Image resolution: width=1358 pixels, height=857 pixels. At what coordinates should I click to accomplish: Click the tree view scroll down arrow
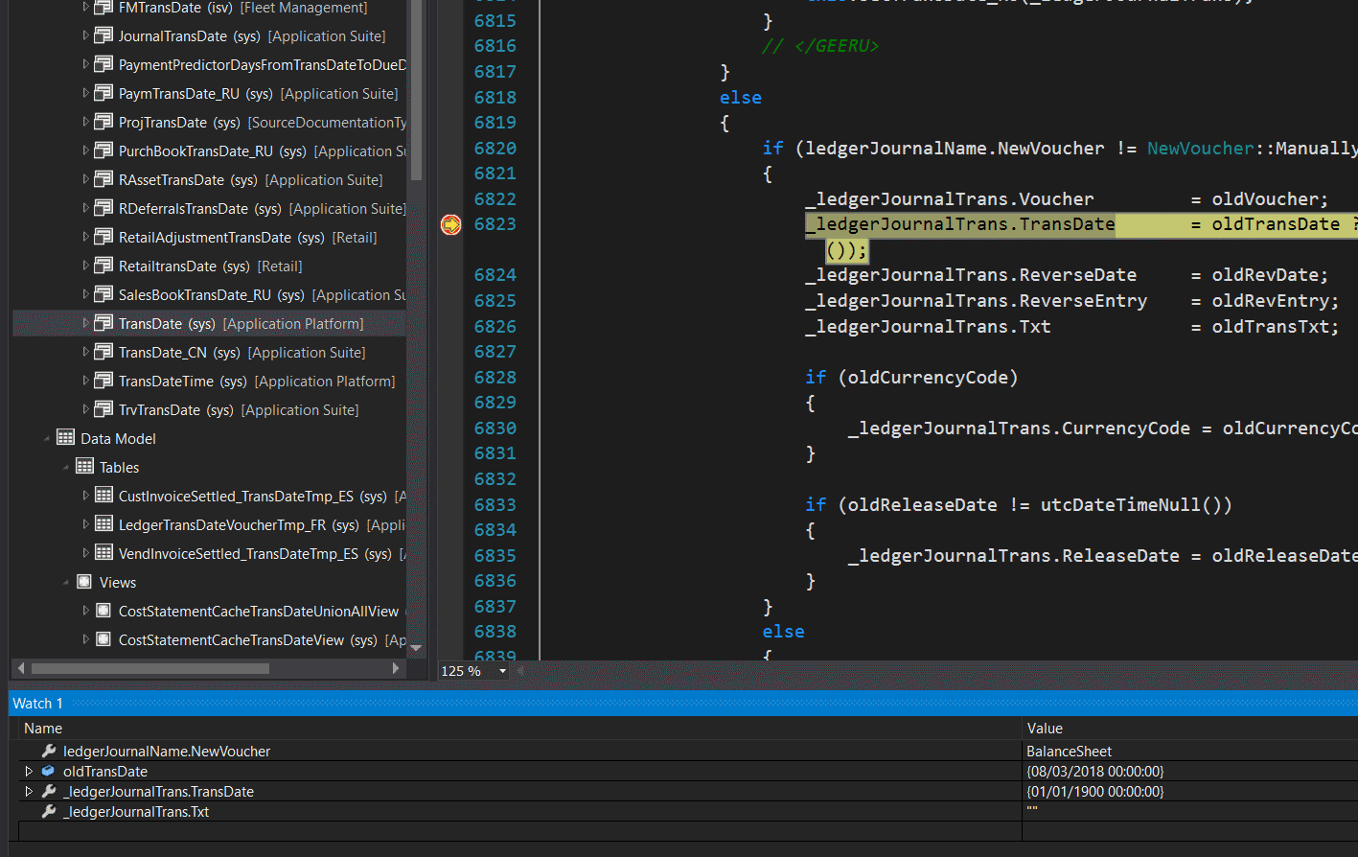(416, 648)
